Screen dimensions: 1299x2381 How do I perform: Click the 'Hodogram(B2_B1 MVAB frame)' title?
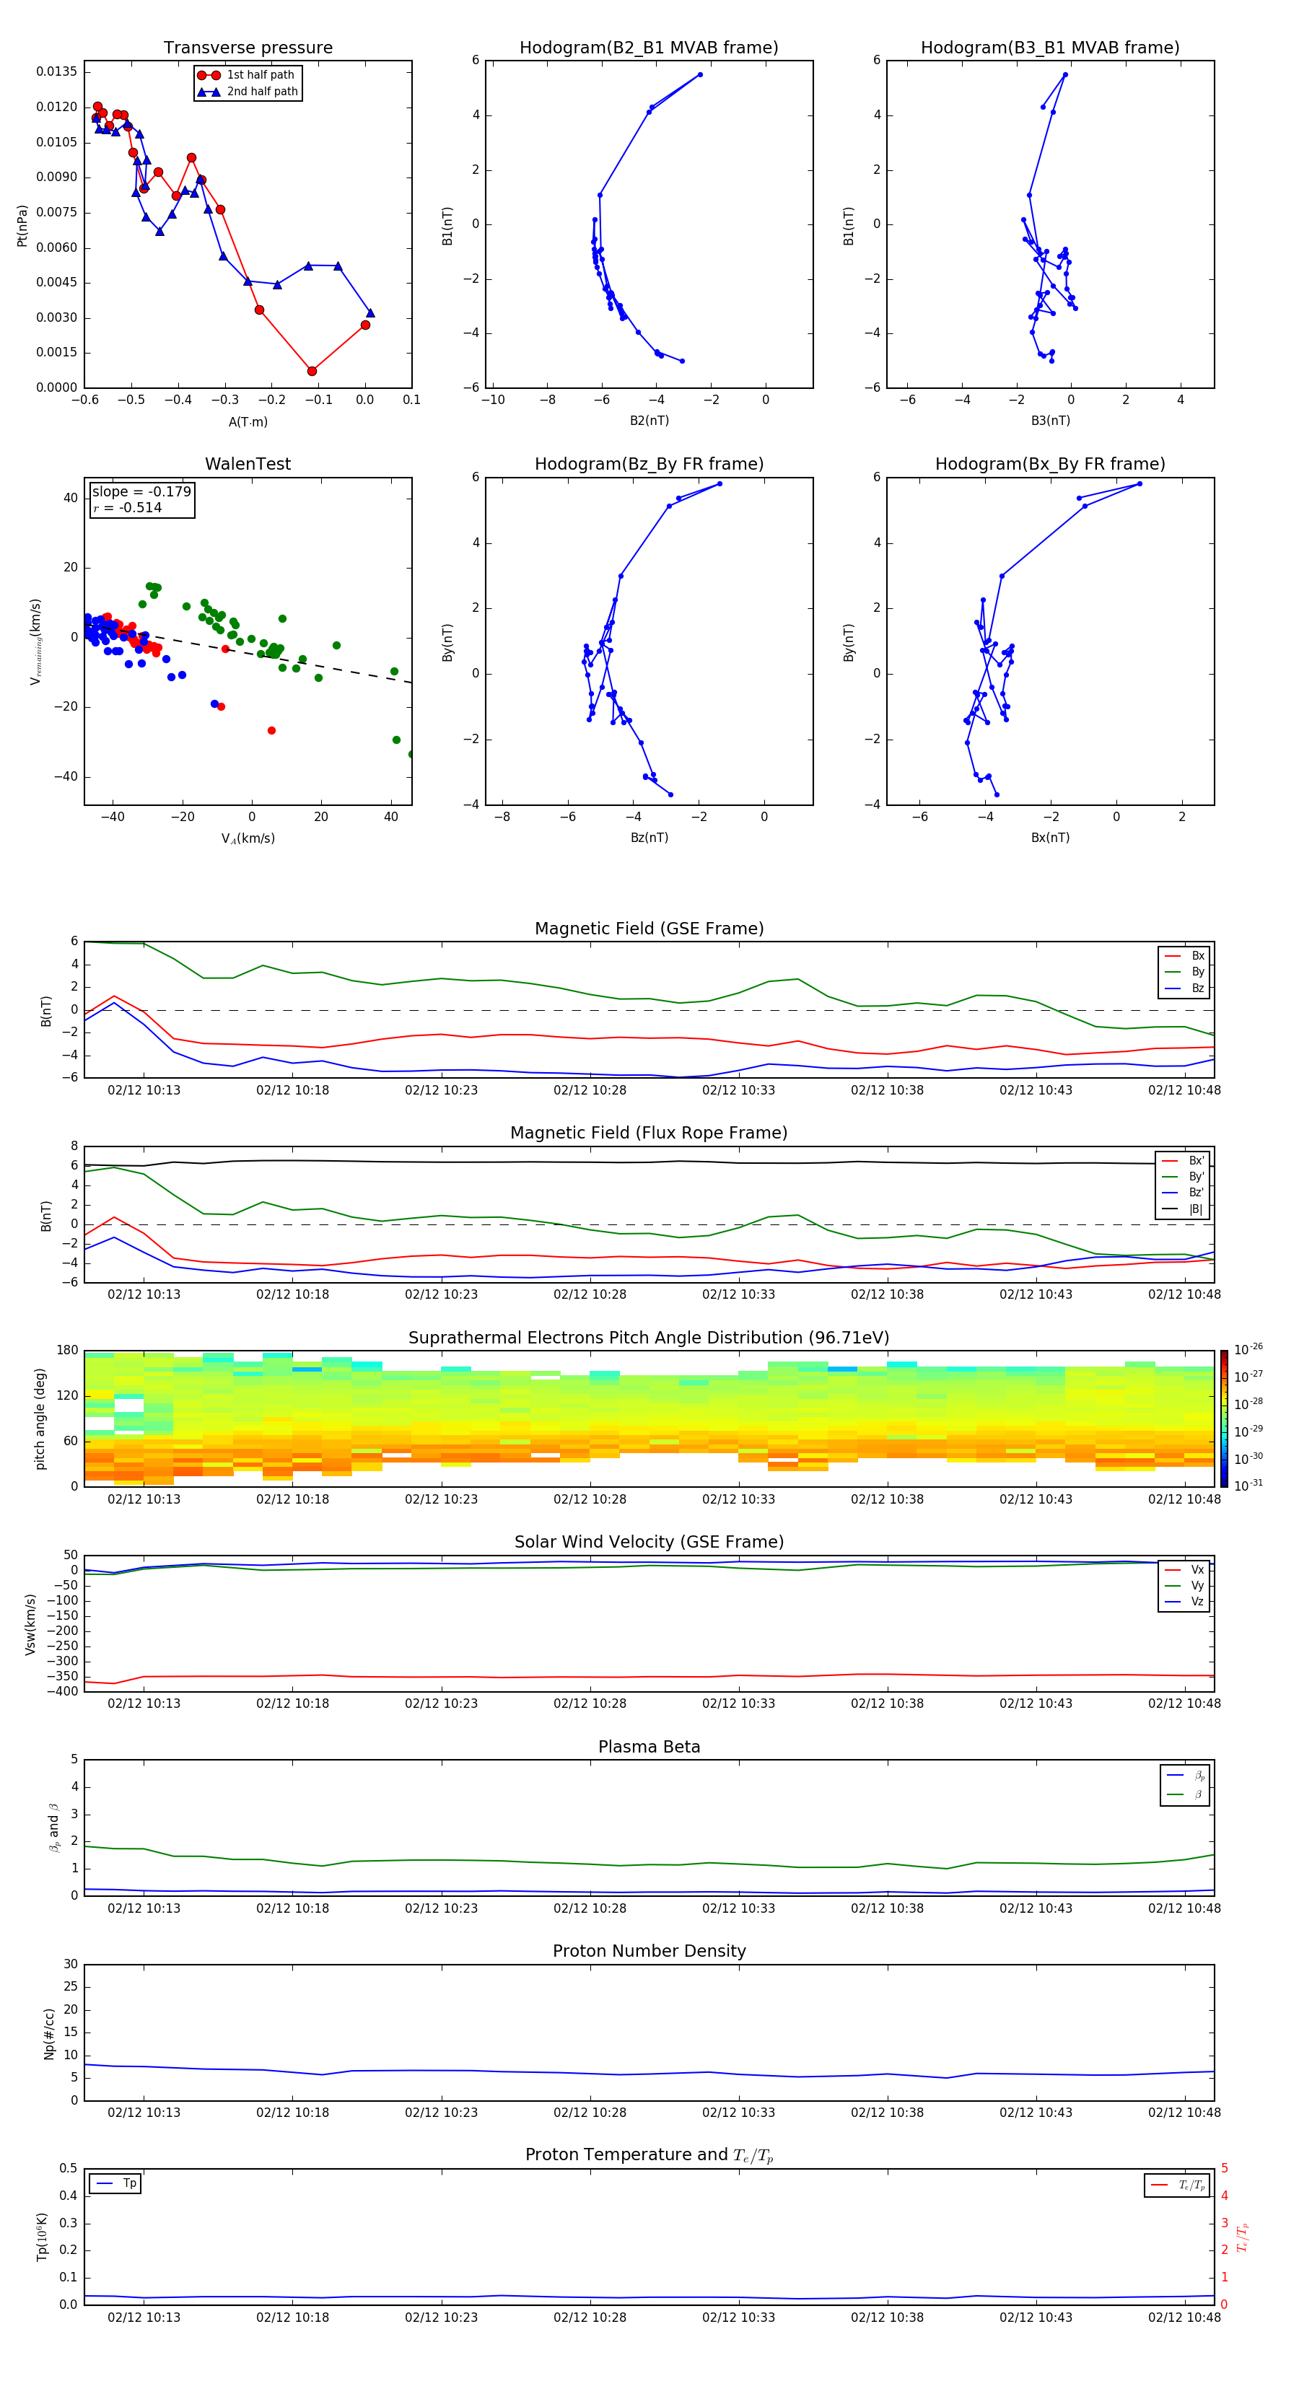649,48
